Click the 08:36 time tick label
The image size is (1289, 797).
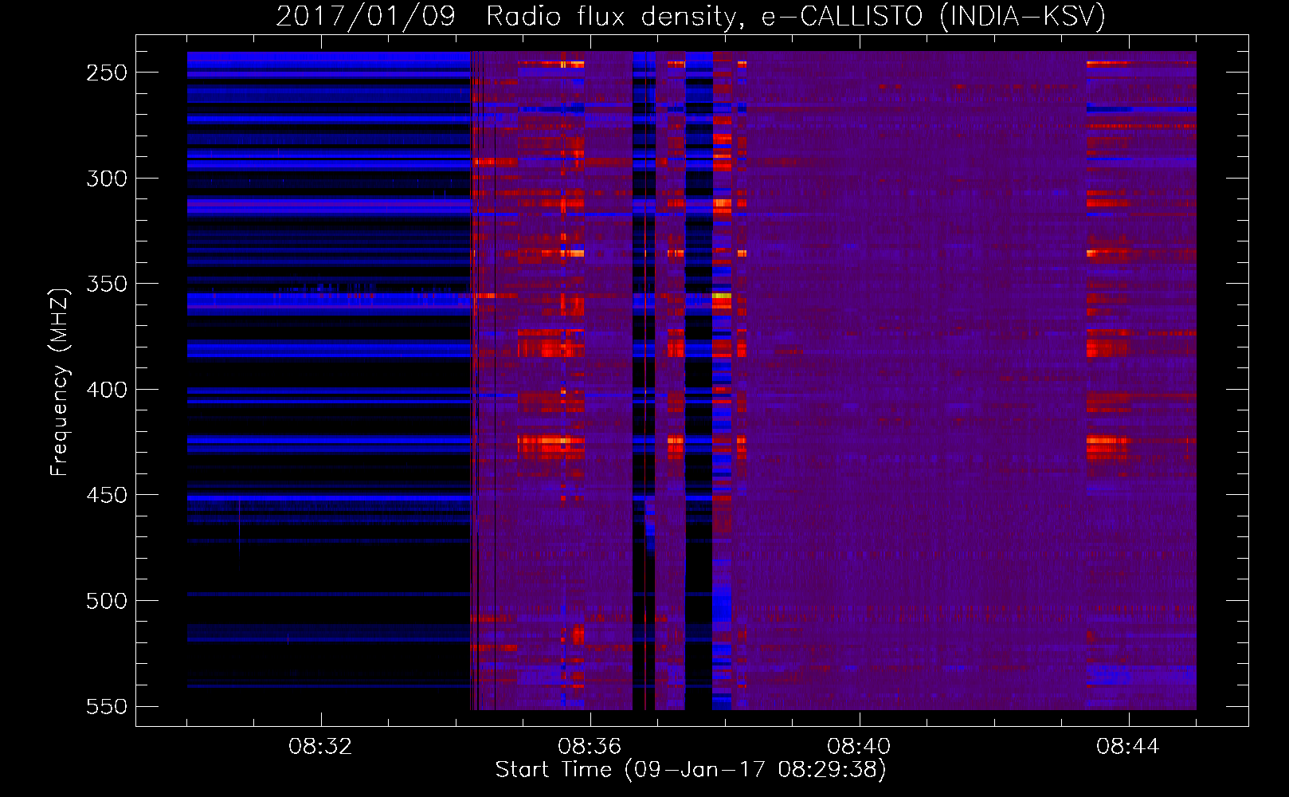(590, 747)
